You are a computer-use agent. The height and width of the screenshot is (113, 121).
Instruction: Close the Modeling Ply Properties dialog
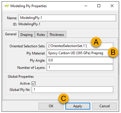(x=112, y=6)
